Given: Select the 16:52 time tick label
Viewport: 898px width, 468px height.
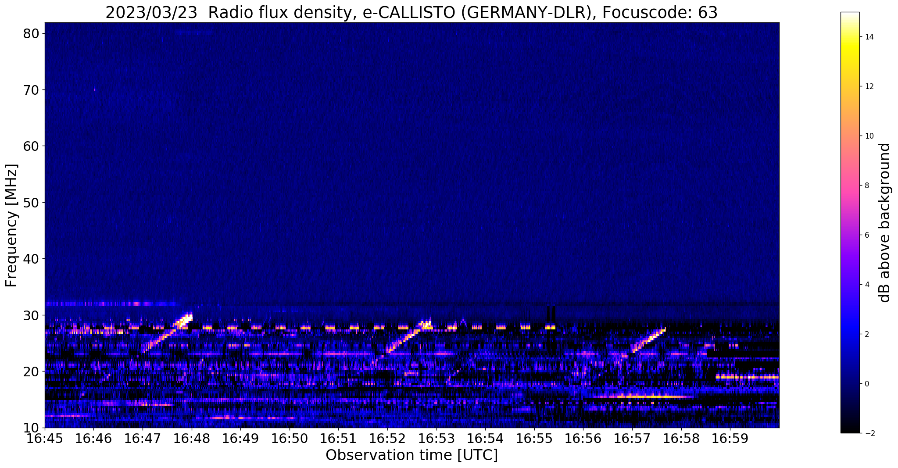Looking at the screenshot, I should 388,439.
